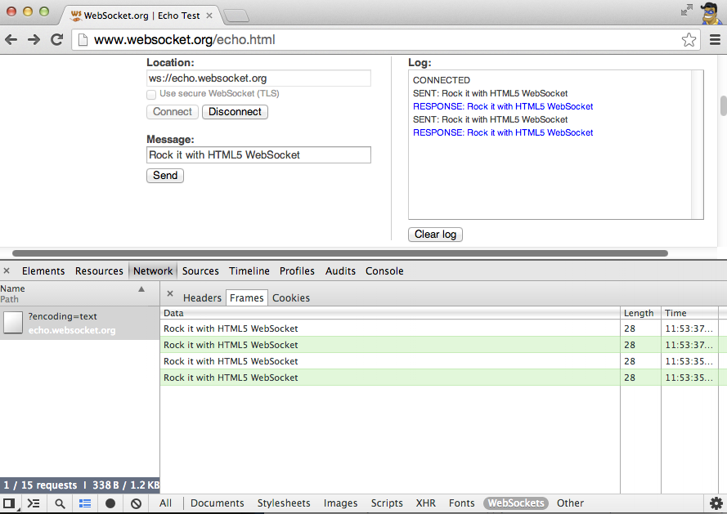
Task: Click the clear network log icon
Action: click(x=136, y=503)
